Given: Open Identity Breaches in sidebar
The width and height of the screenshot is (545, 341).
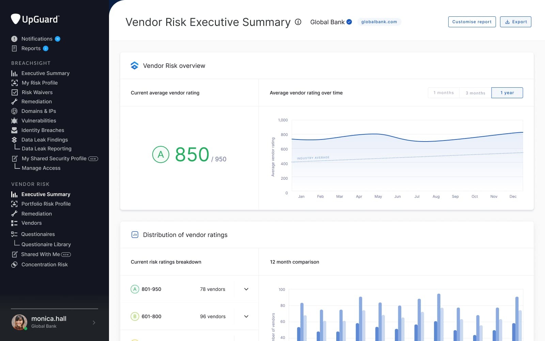Looking at the screenshot, I should coord(43,130).
